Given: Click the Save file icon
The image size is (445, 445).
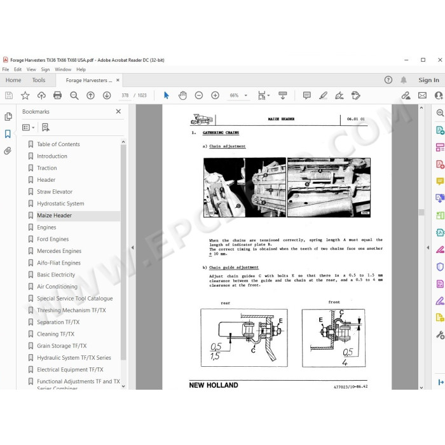Looking at the screenshot, I should [9, 95].
